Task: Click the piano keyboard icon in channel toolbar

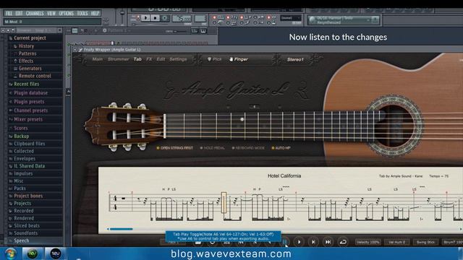Action: (203, 30)
